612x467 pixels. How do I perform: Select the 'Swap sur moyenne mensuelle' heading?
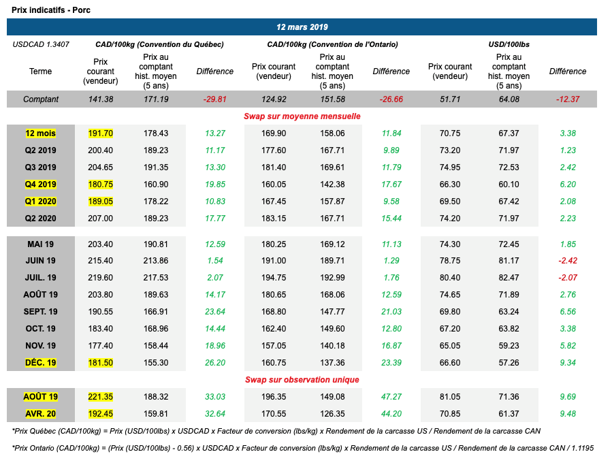coord(302,116)
